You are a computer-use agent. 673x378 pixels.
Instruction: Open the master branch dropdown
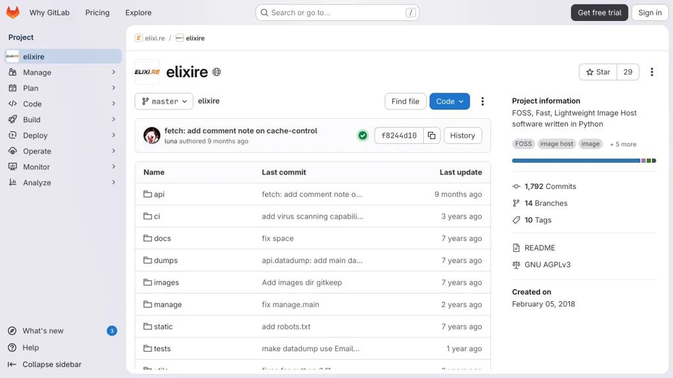[x=164, y=101]
